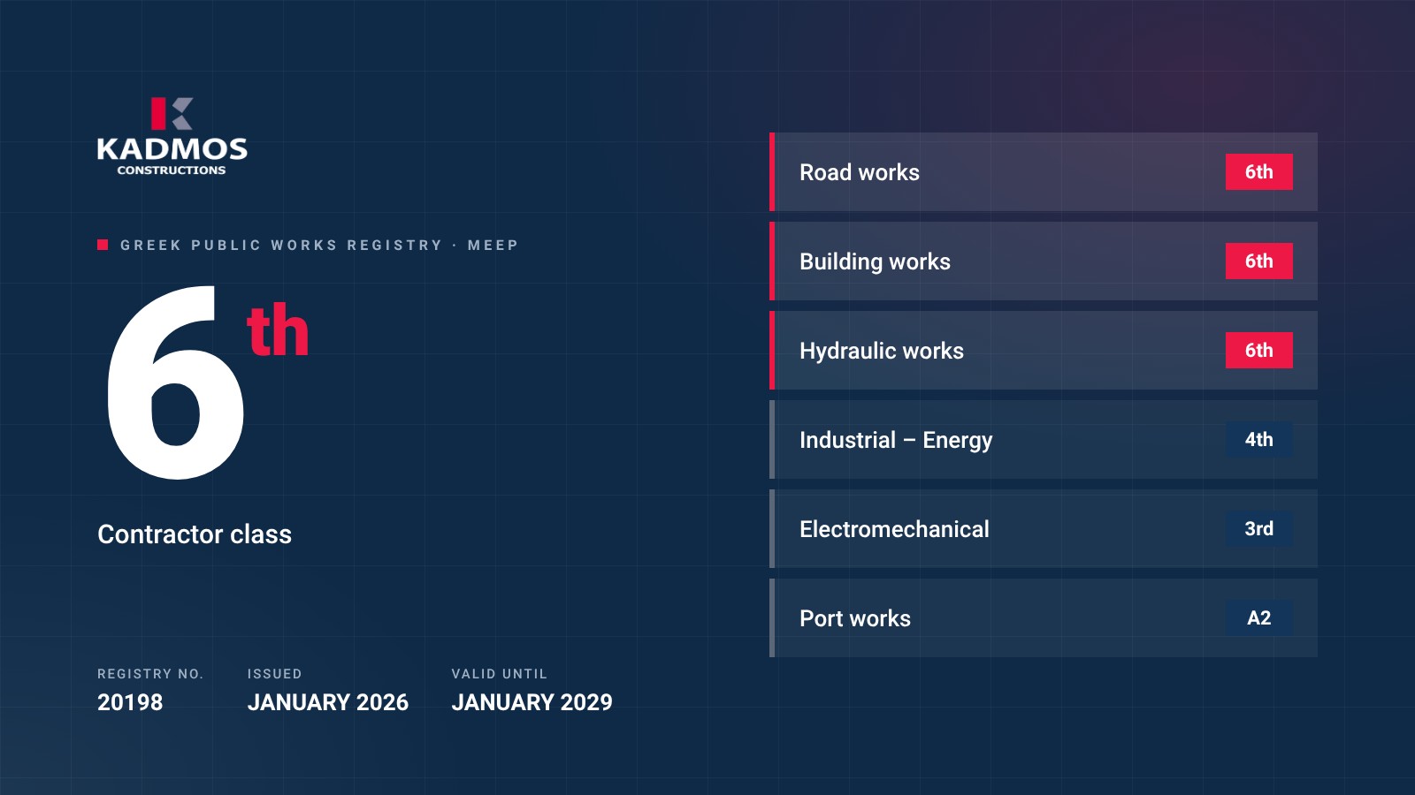This screenshot has height=795, width=1415.
Task: Click the valid until date January 2029
Action: 532,702
